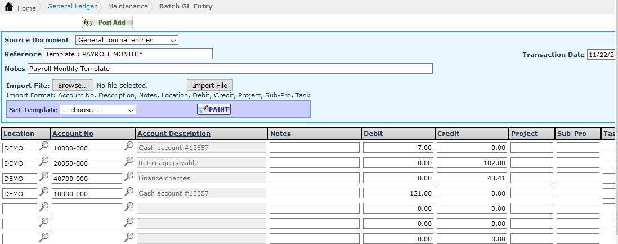Open Maintenance breadcrumb item
Image resolution: width=618 pixels, height=244 pixels.
pos(128,7)
